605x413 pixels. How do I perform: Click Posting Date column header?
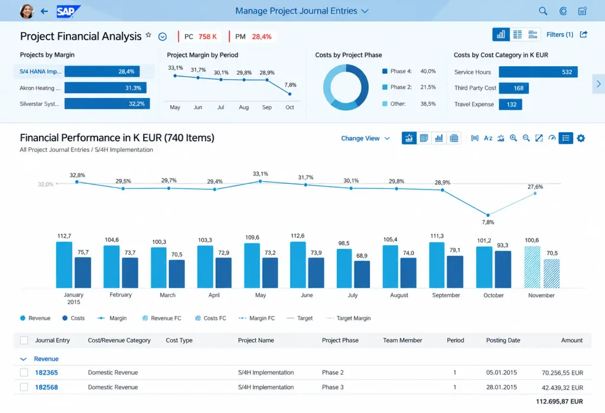coord(503,340)
